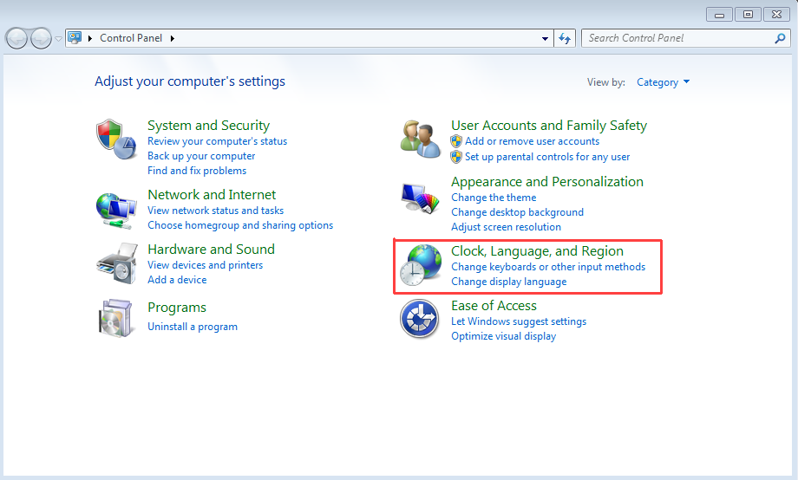
Task: Click Add or remove user accounts
Action: (x=532, y=141)
